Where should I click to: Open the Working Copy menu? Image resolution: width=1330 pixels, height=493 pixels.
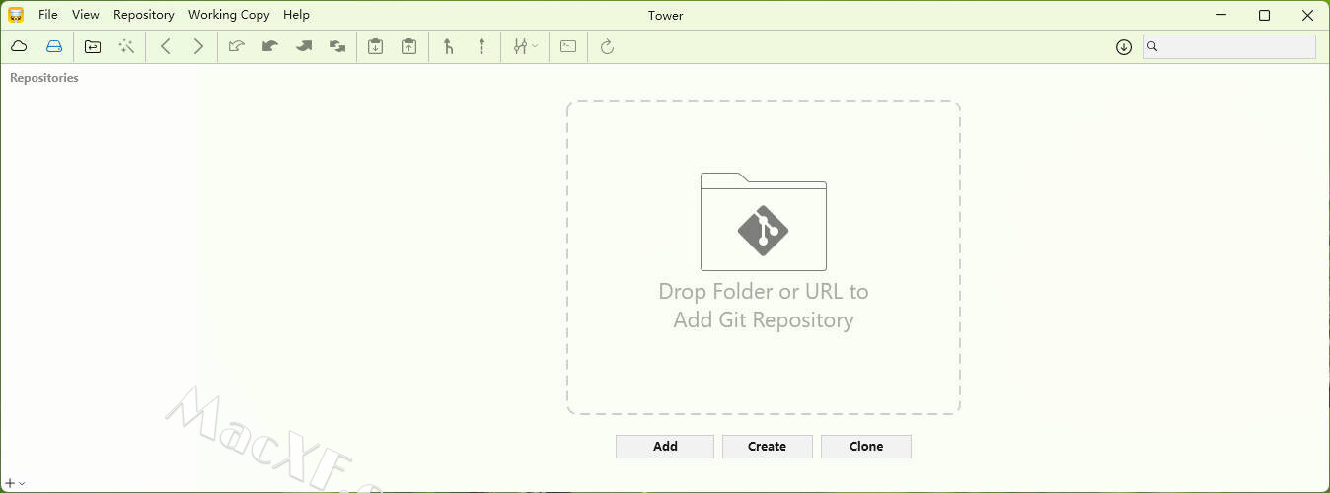point(229,15)
